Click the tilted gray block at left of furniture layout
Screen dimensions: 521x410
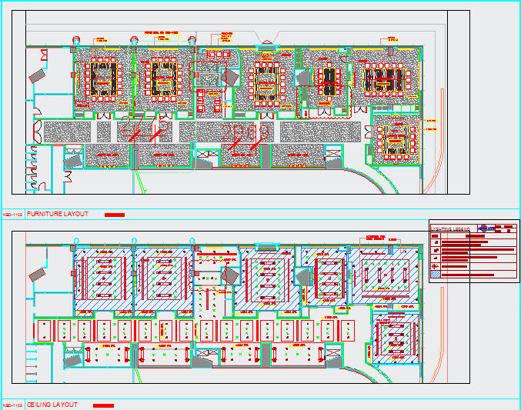(36, 76)
